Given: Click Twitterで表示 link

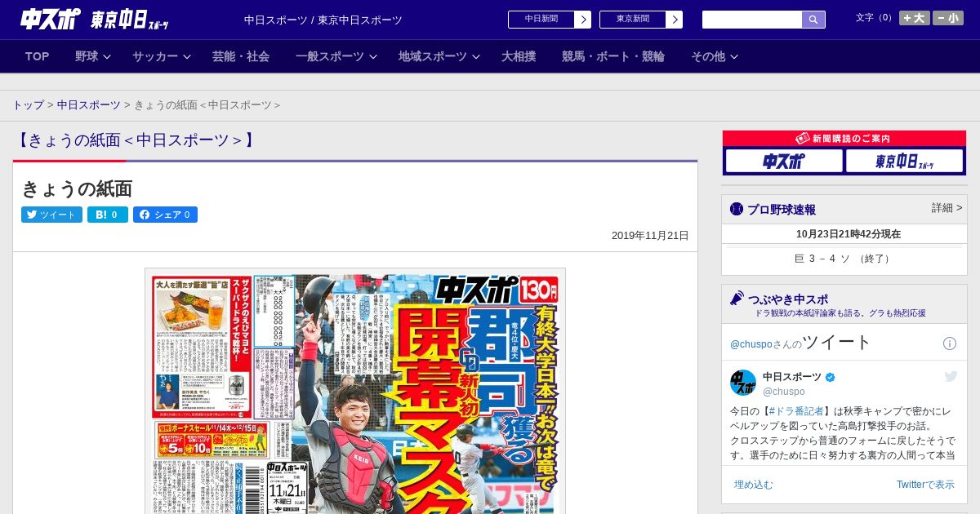Looking at the screenshot, I should [x=925, y=485].
